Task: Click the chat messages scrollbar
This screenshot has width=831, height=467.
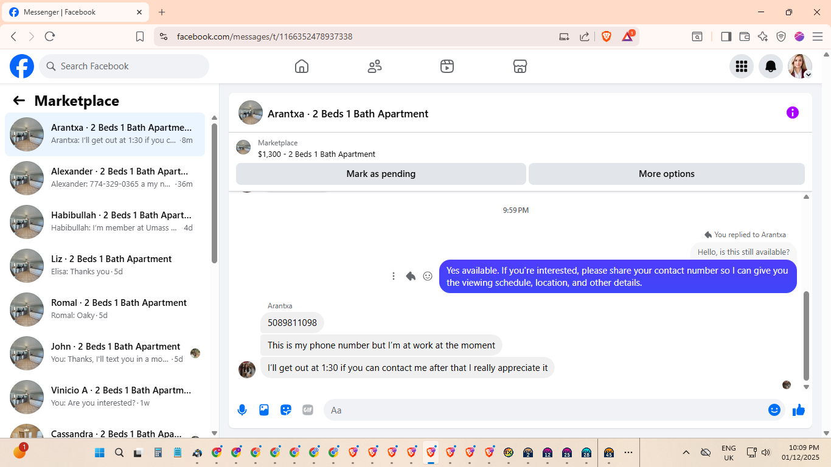Action: [x=807, y=335]
